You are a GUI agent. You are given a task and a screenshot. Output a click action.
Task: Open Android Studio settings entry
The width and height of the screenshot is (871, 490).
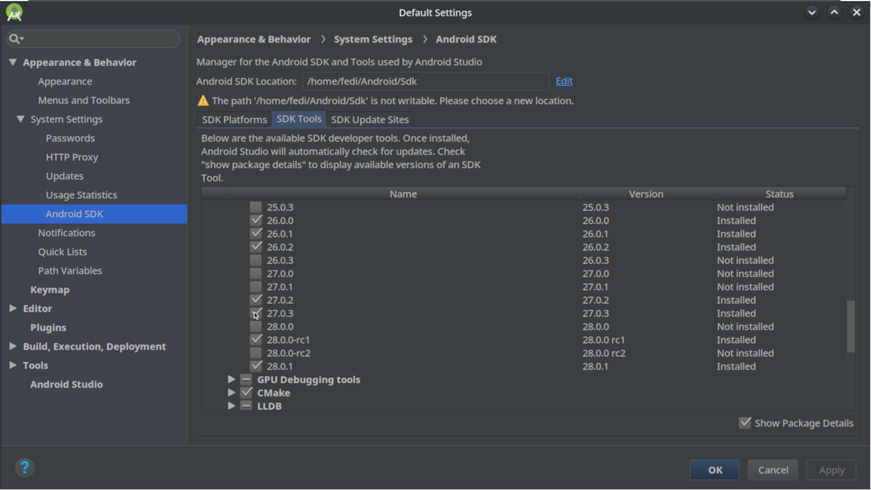(x=66, y=384)
